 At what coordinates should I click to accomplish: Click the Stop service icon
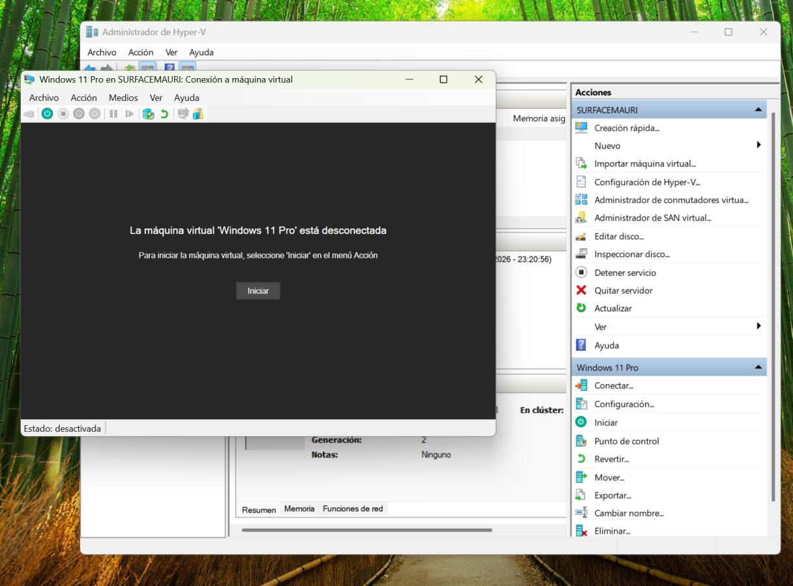(581, 272)
